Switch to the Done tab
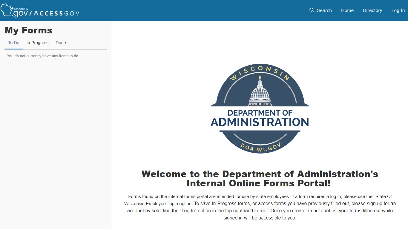 (61, 43)
